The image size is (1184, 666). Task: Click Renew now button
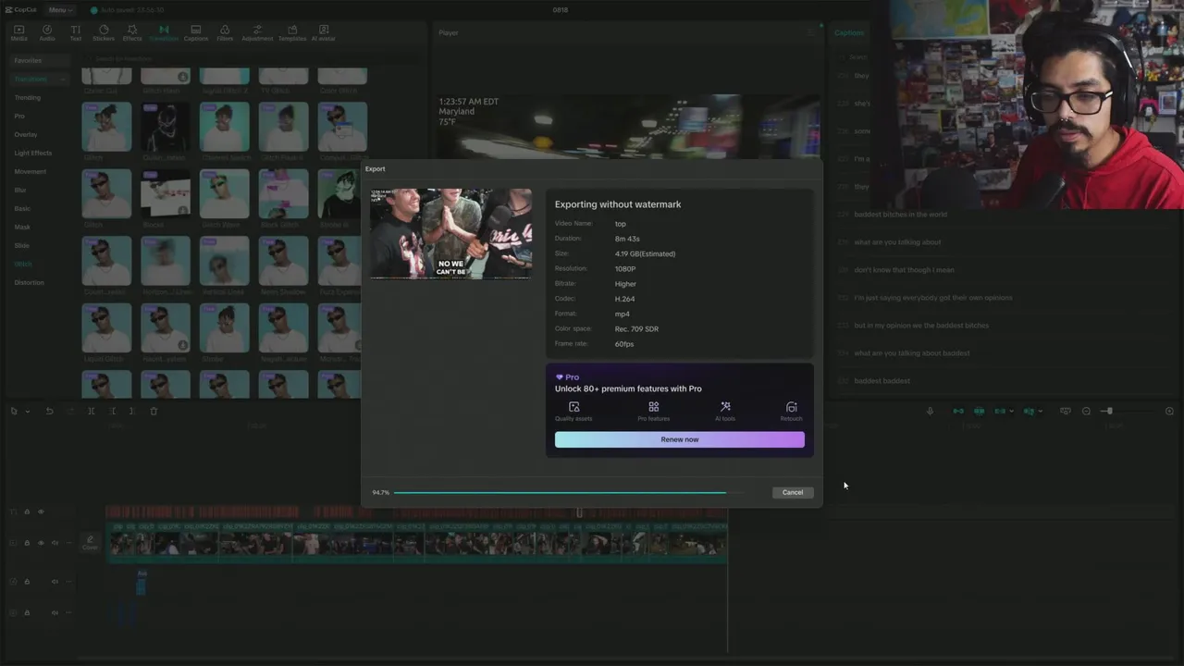680,439
